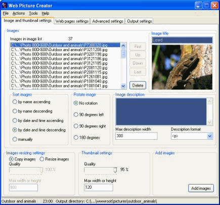Viewport: 220px width, 205px height.
Task: Select sort by name descending
Action: click(x=32, y=111)
